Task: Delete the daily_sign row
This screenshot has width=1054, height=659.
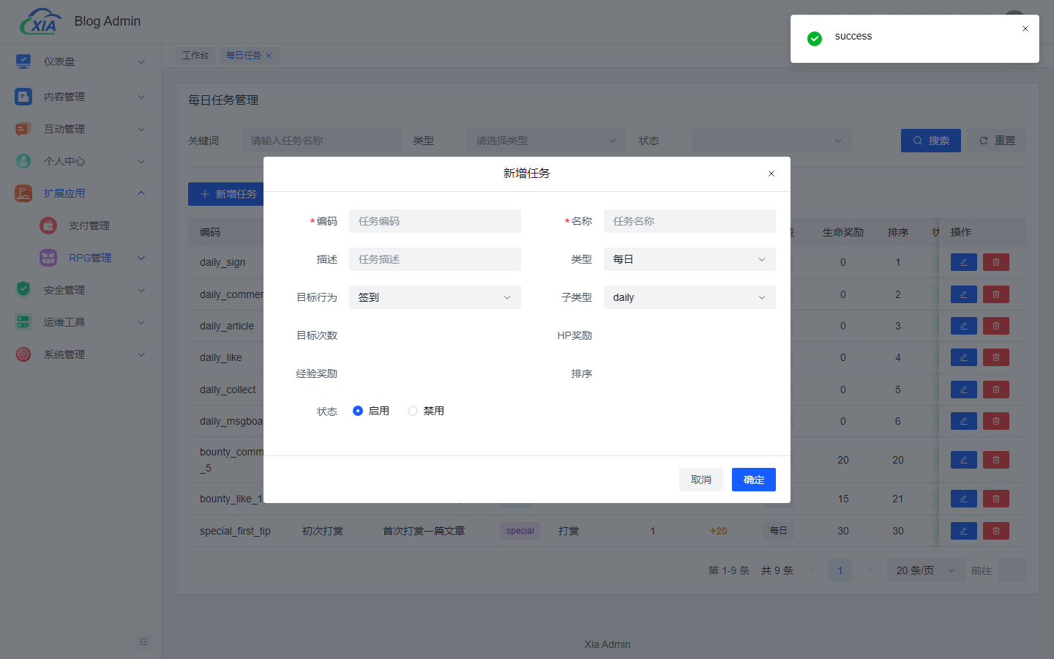Action: 996,262
